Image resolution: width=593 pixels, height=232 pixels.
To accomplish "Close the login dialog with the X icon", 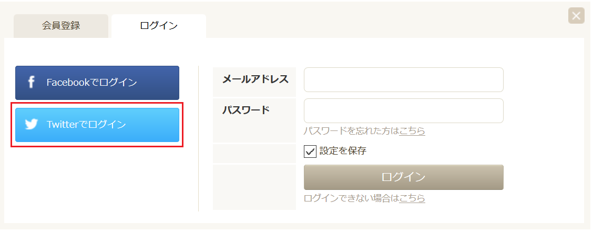I will pos(576,16).
